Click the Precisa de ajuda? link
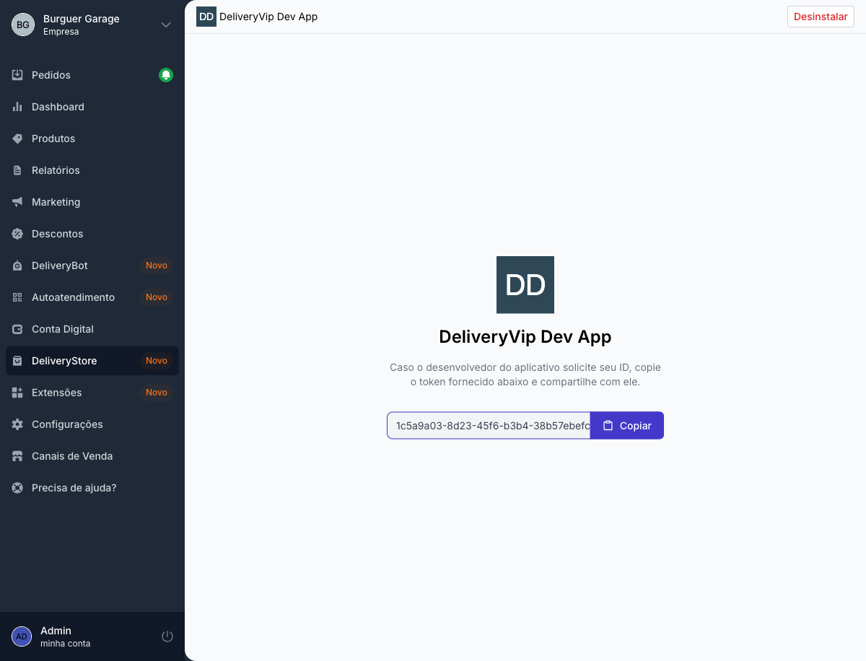Viewport: 866px width, 661px height. (92, 488)
